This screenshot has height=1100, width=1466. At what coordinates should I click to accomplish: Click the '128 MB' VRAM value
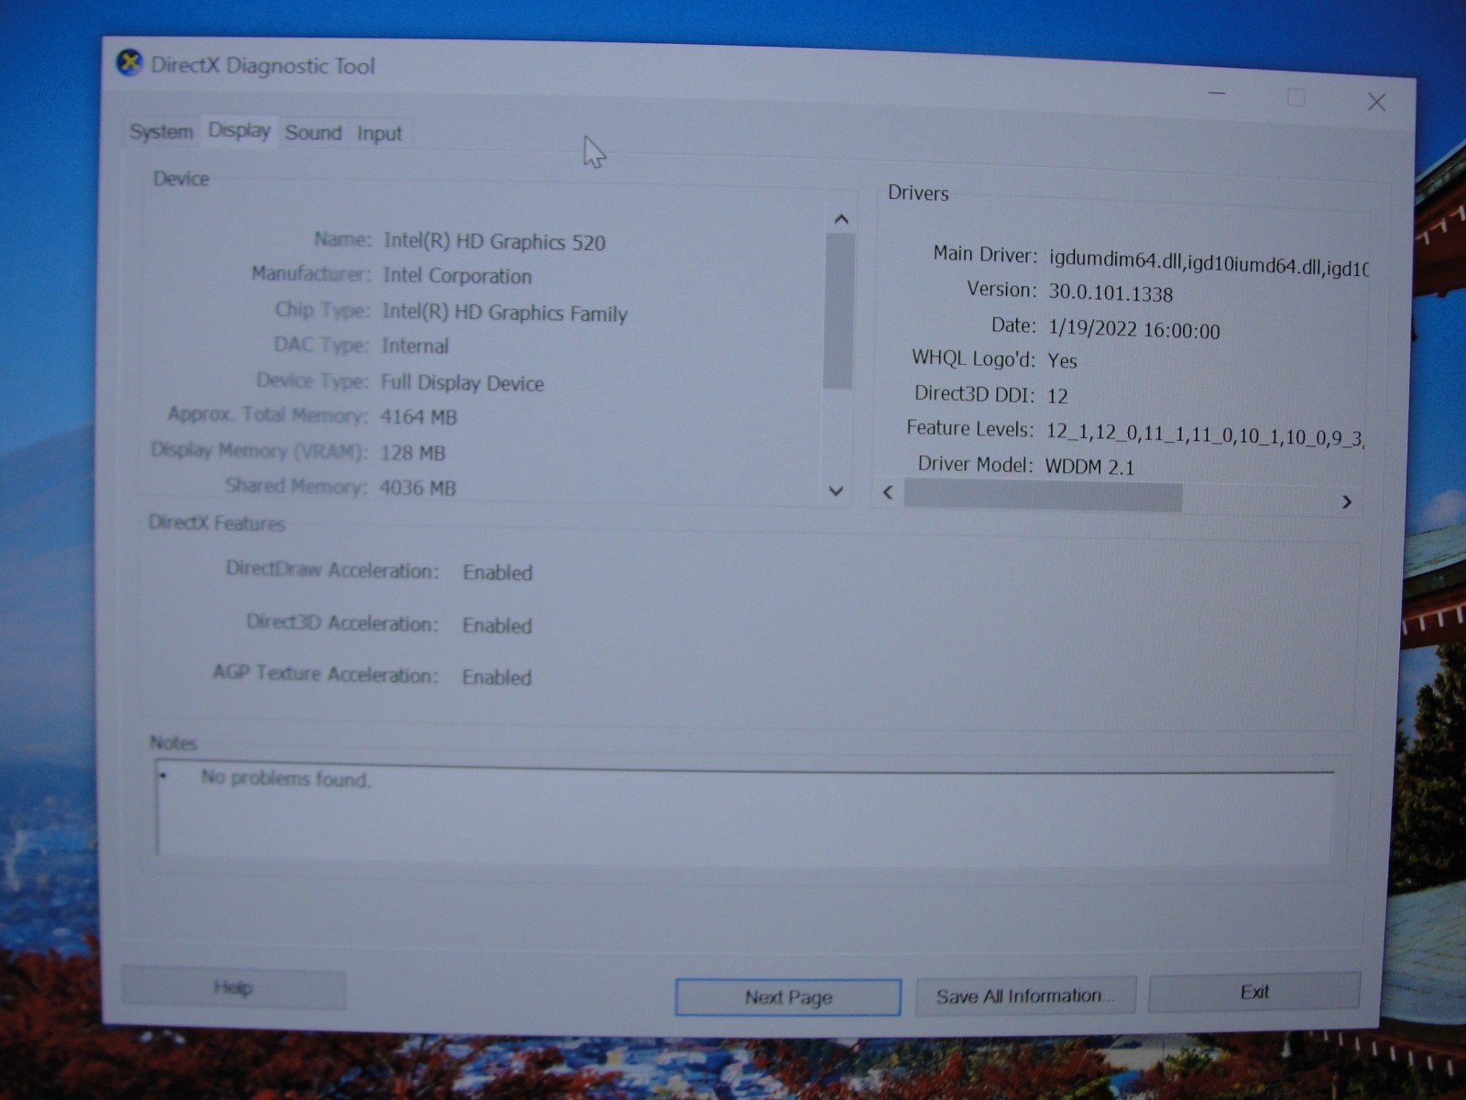[413, 453]
